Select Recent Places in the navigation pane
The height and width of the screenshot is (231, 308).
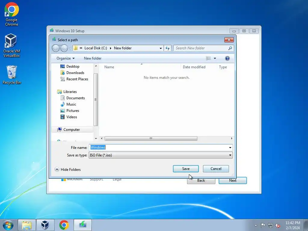click(x=77, y=79)
